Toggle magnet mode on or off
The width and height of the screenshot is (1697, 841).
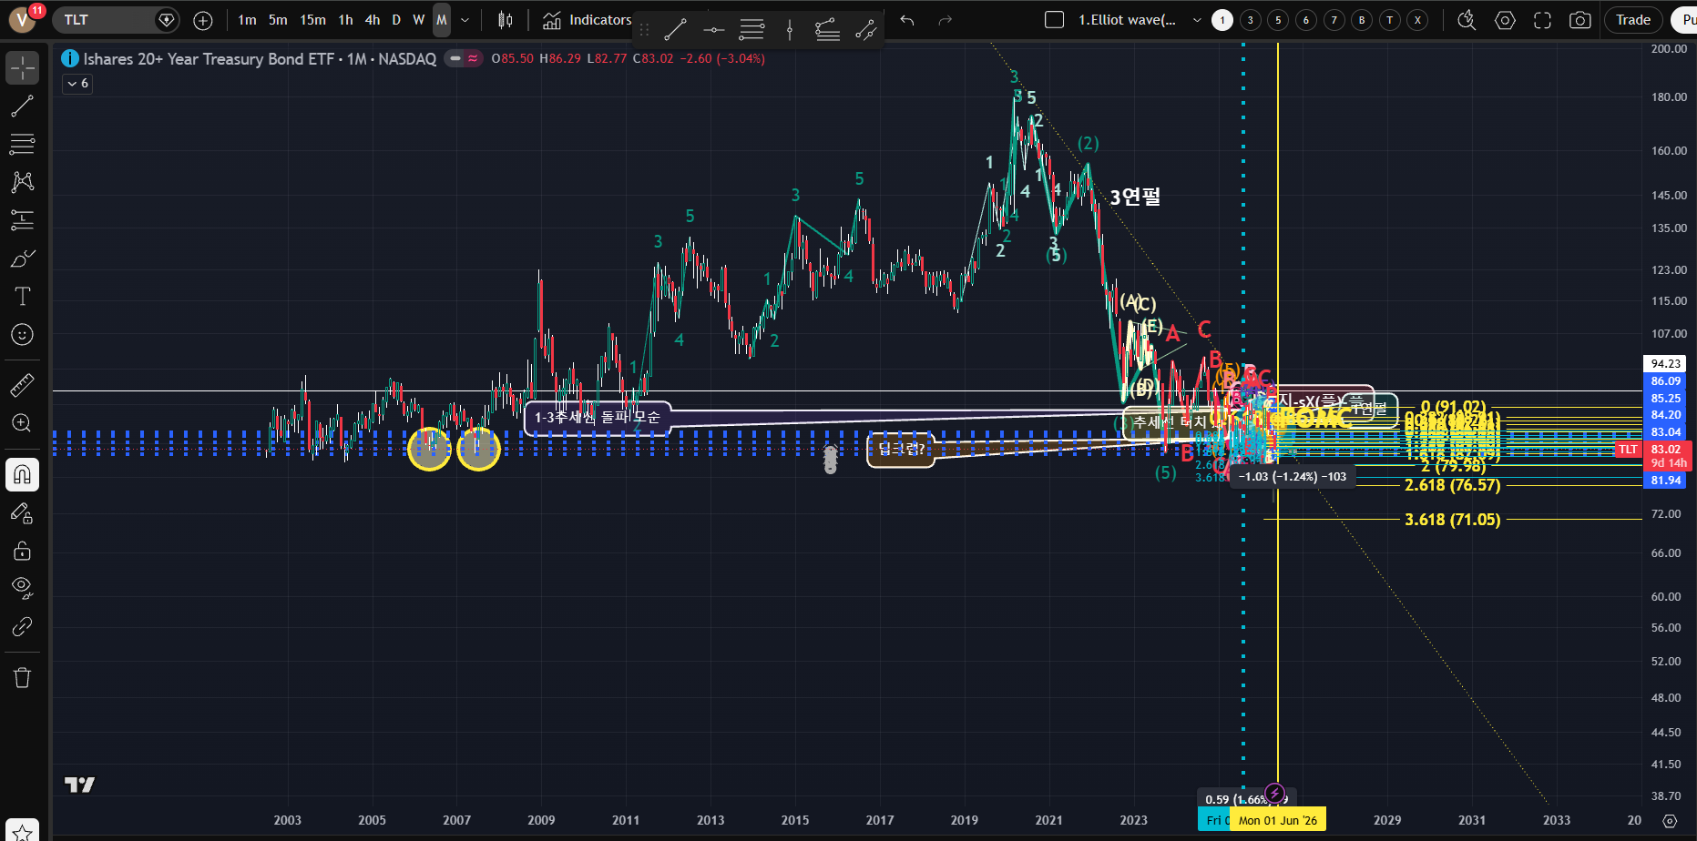click(x=23, y=474)
